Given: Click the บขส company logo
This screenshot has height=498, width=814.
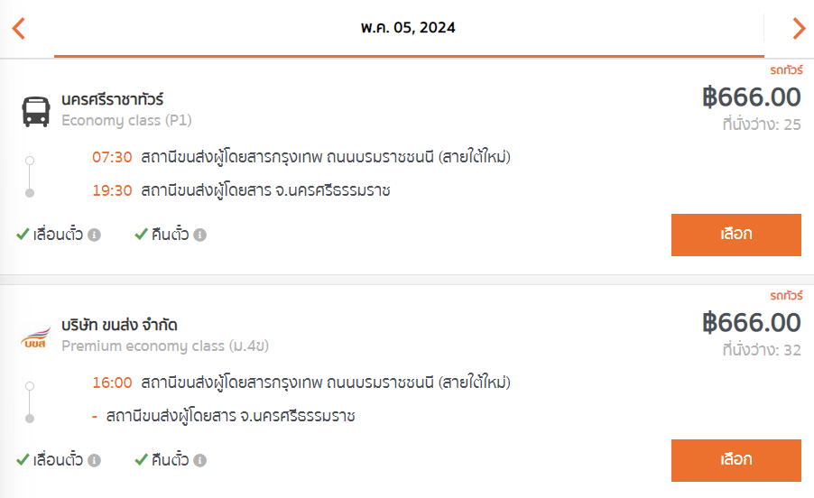Looking at the screenshot, I should click(x=36, y=337).
